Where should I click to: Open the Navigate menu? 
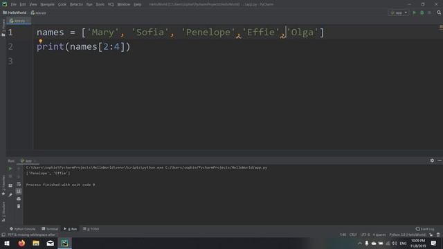(x=47, y=5)
